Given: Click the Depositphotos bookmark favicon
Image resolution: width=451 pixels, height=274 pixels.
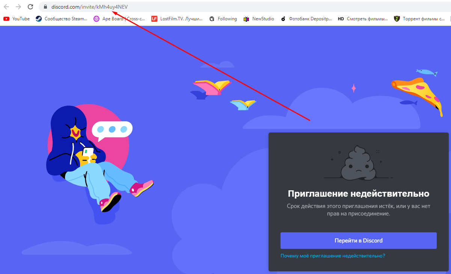Looking at the screenshot, I should tap(283, 19).
